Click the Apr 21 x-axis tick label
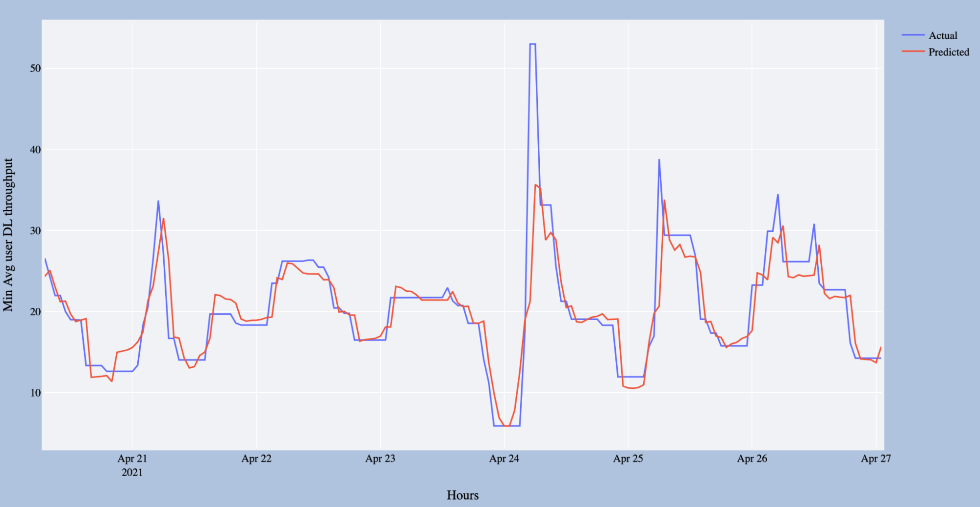 [132, 458]
